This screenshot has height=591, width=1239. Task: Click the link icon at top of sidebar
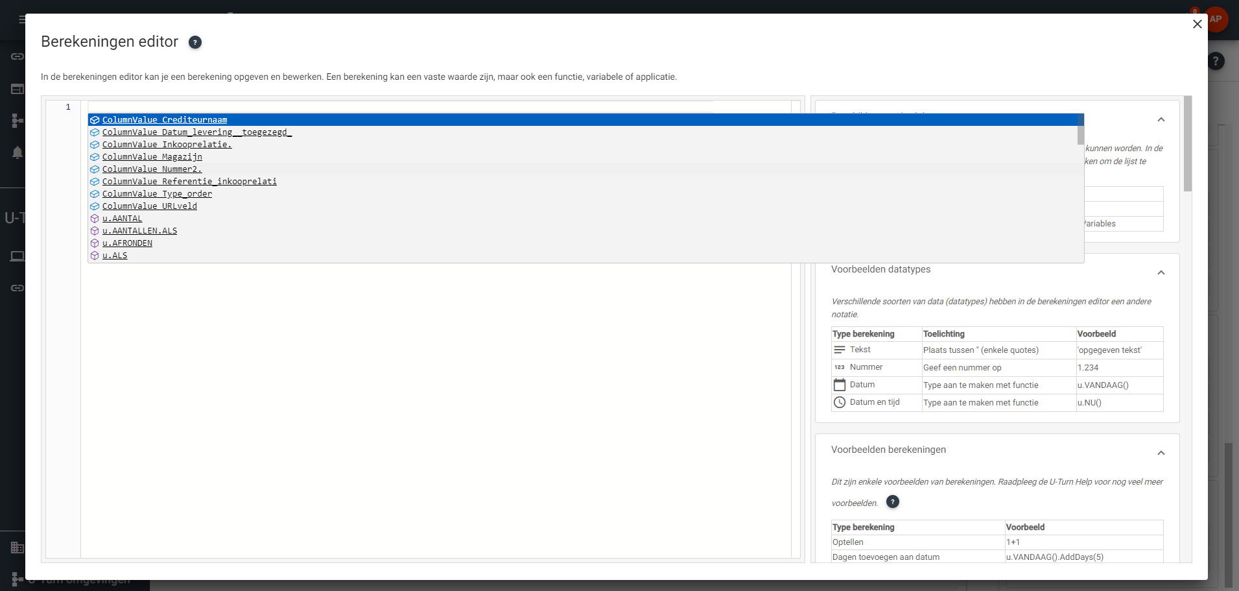[18, 56]
